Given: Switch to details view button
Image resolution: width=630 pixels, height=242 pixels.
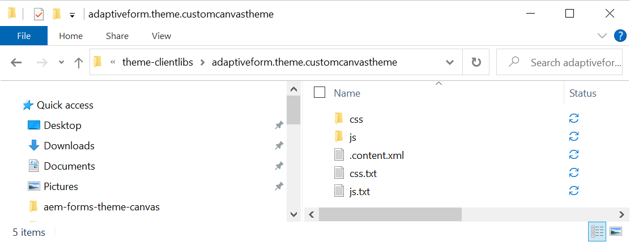Looking at the screenshot, I should (597, 231).
